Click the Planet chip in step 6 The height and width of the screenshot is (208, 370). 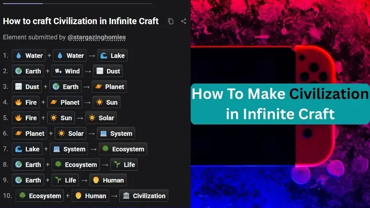tap(30, 133)
